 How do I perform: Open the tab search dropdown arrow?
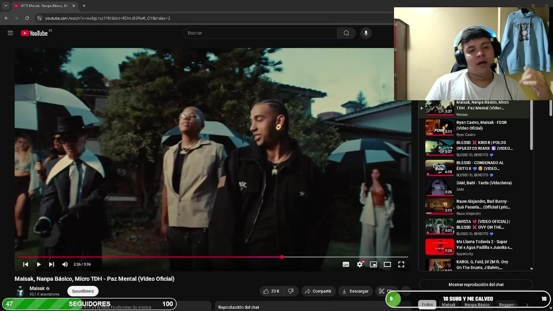point(6,6)
